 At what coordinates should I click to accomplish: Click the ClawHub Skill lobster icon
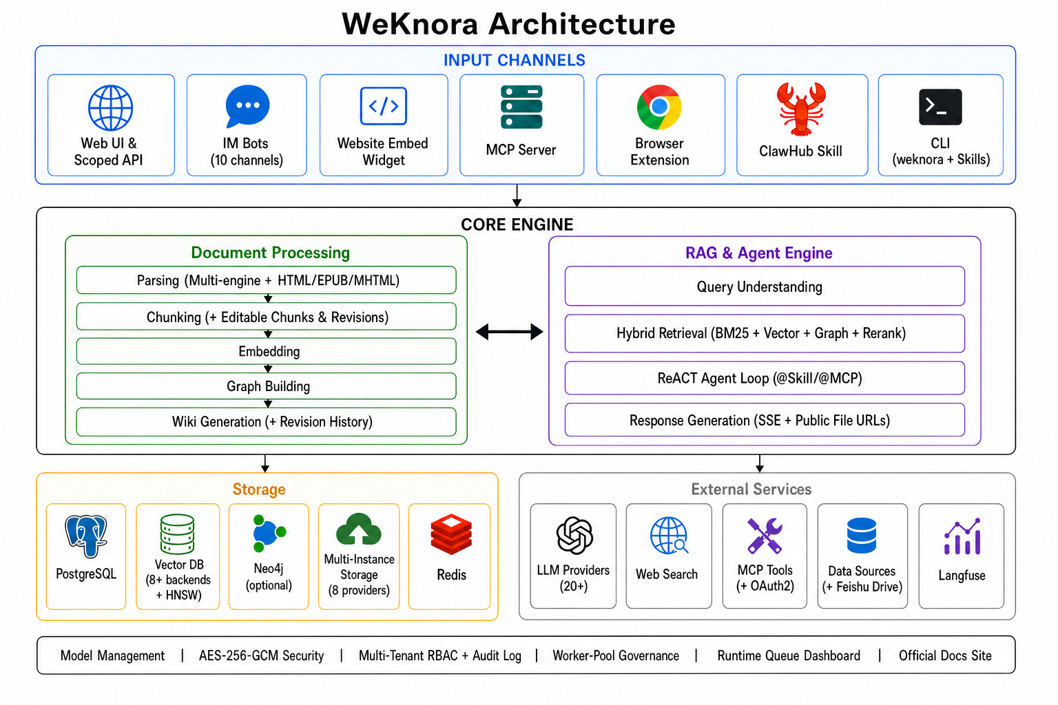click(801, 109)
